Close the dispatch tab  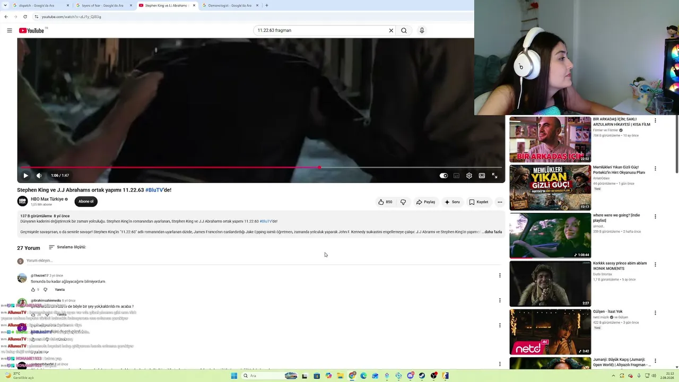(x=68, y=5)
